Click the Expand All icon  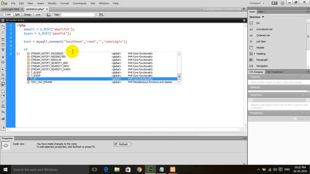pyautogui.click(x=3, y=50)
